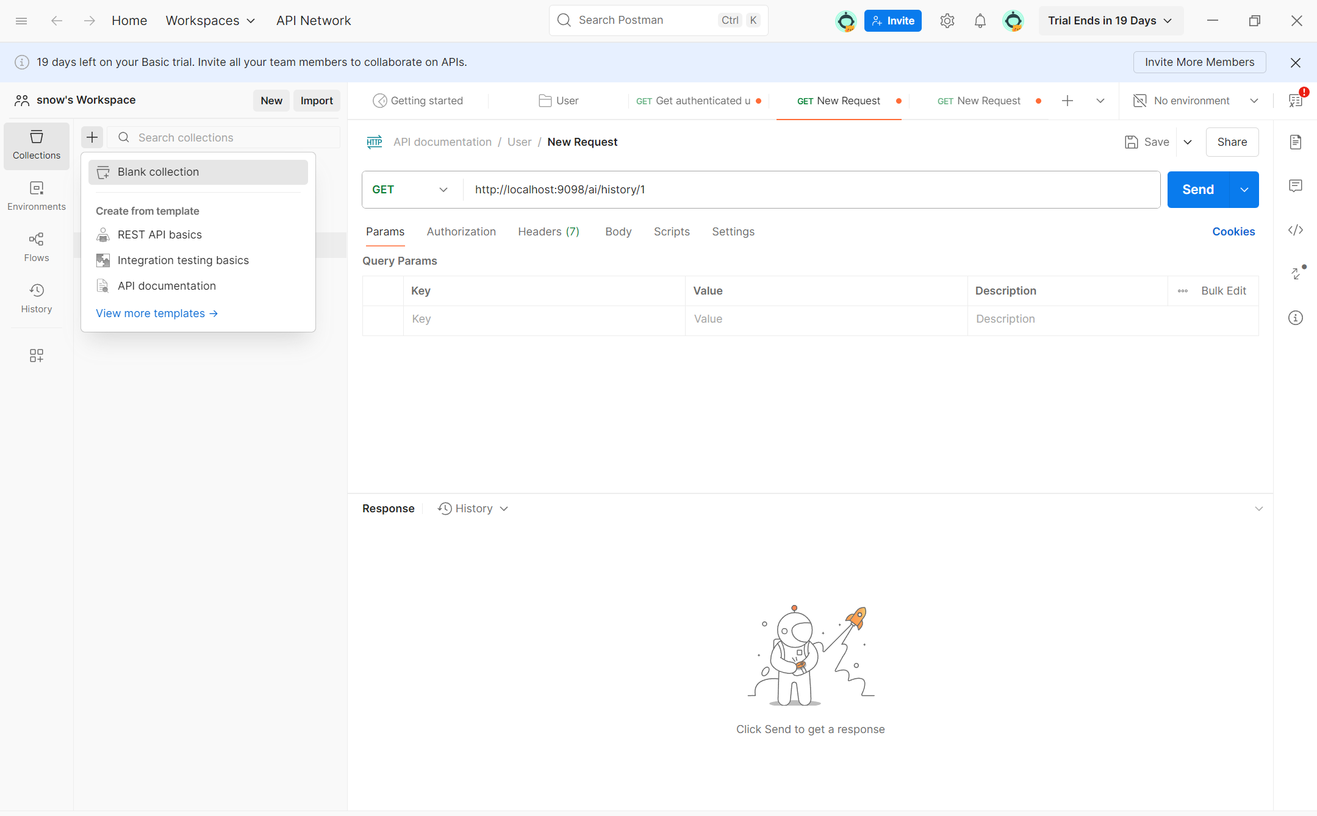Open the Environments sidebar section
Image resolution: width=1317 pixels, height=816 pixels.
(37, 196)
